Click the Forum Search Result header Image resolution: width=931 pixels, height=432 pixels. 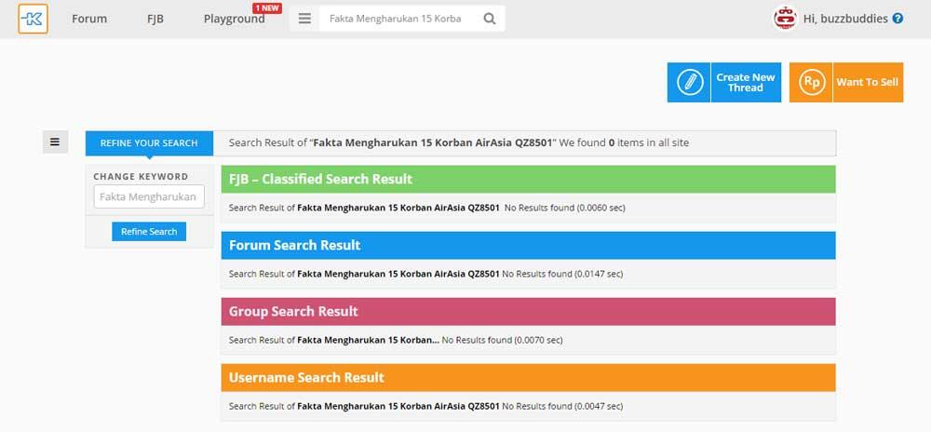coord(529,245)
